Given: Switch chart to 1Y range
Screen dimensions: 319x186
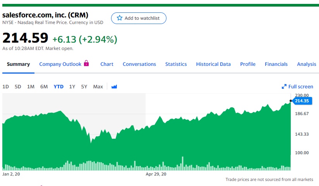Looking at the screenshot, I should (x=72, y=86).
